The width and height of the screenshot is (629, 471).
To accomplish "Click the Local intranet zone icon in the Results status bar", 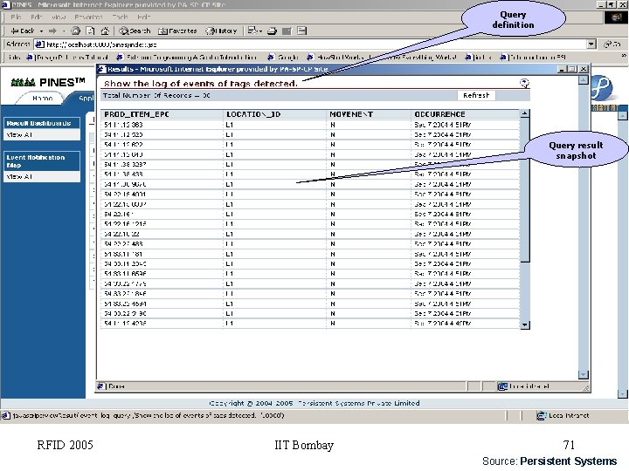I will (x=502, y=386).
